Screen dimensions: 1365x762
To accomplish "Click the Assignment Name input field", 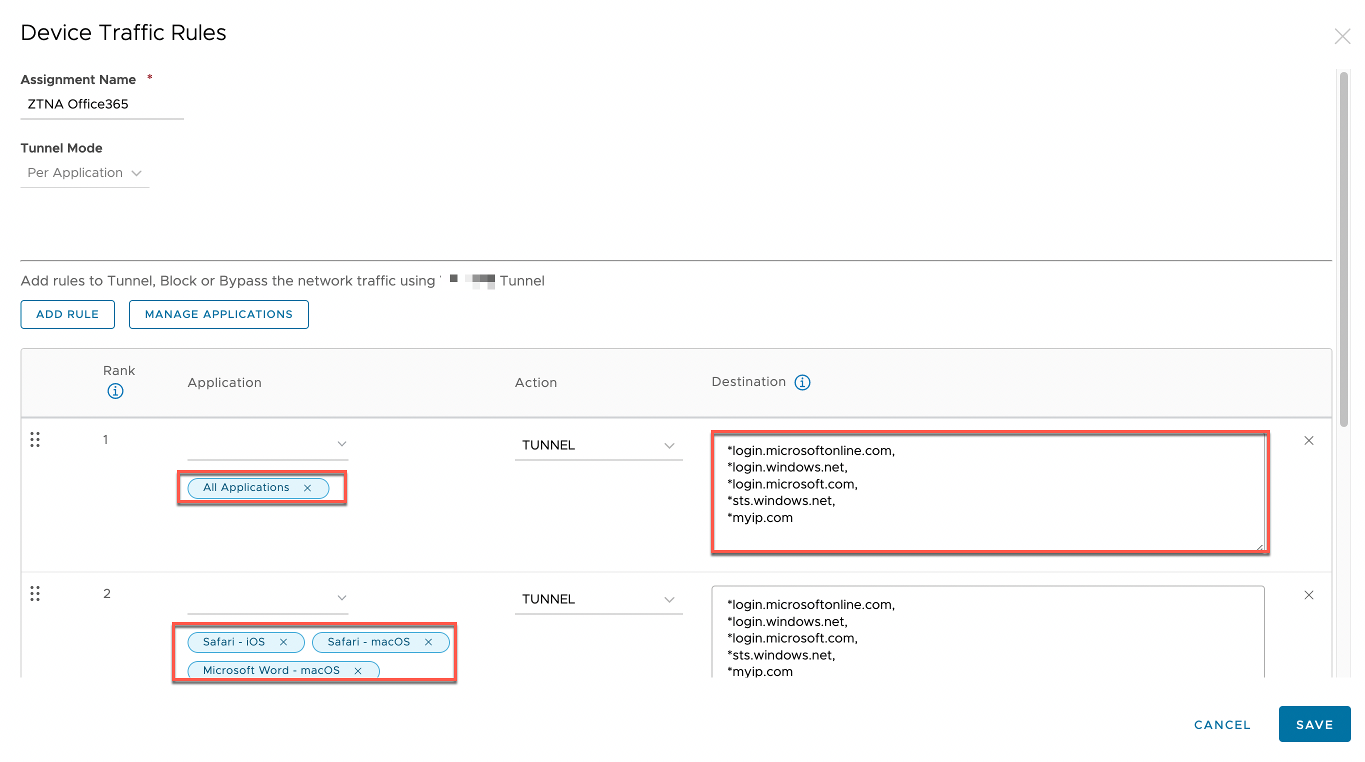I will [101, 104].
